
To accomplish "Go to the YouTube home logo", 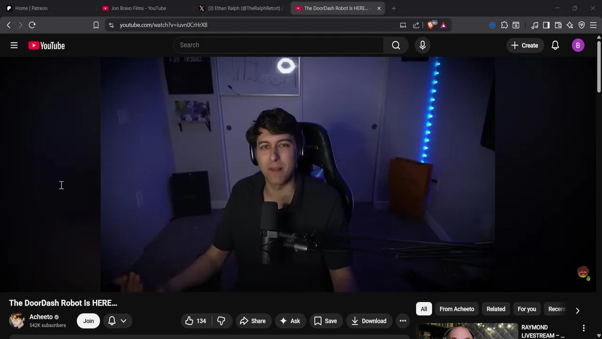I will (x=46, y=46).
